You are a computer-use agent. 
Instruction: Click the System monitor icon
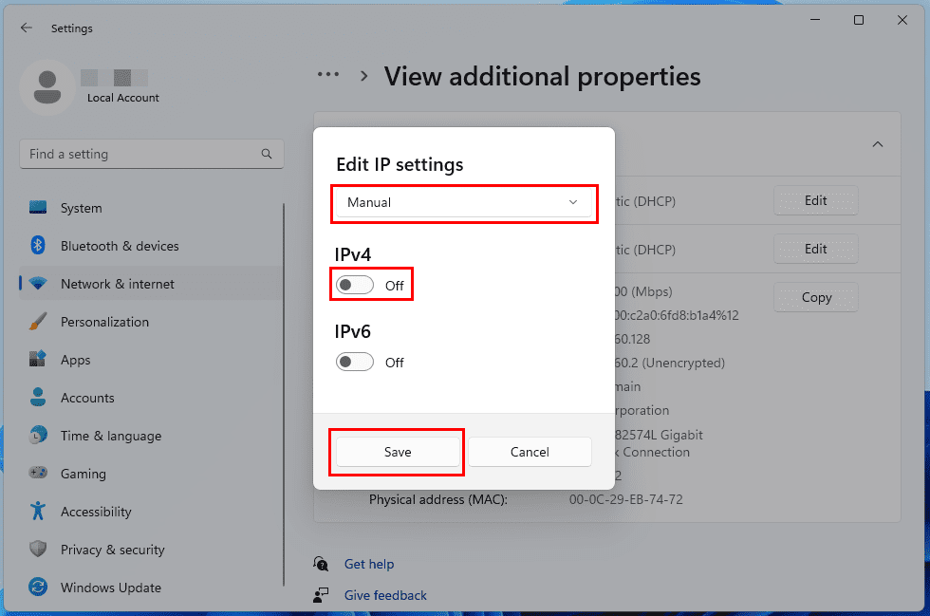pos(38,208)
